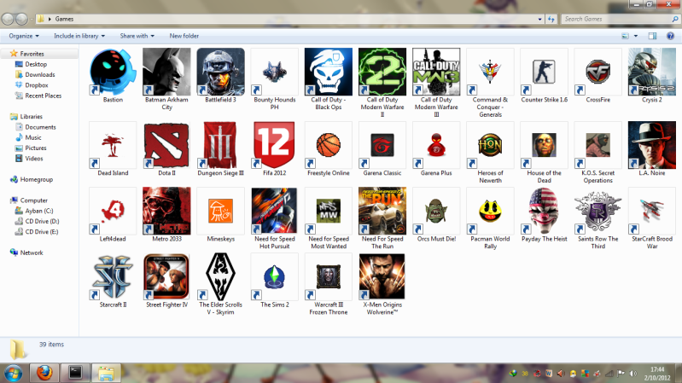Toggle the preview pane button
The width and height of the screenshot is (682, 383).
pos(652,36)
